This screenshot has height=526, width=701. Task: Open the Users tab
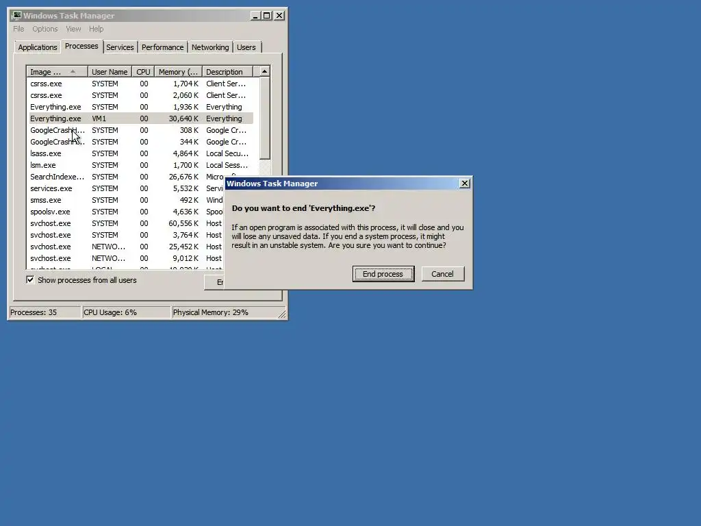click(246, 47)
